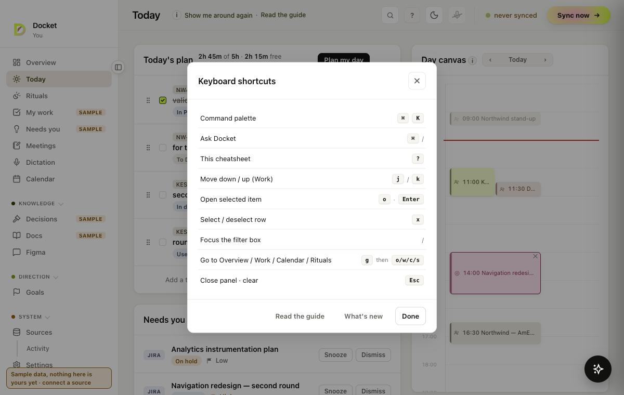Open 14:00 Navigation redesign block
The height and width of the screenshot is (395, 624).
pyautogui.click(x=495, y=273)
